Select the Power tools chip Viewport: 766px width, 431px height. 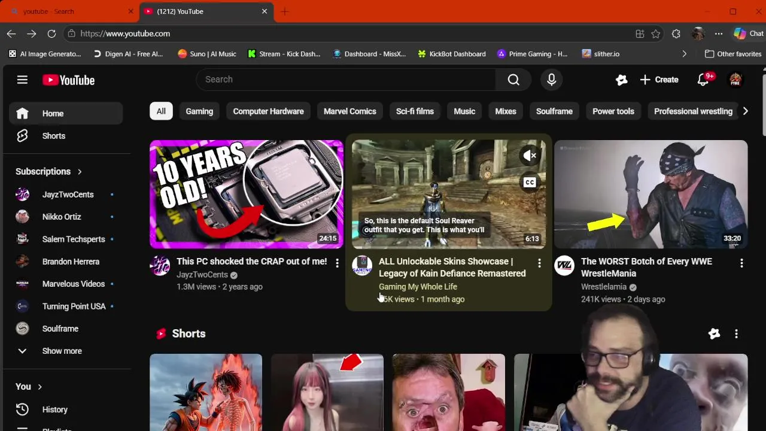(613, 111)
